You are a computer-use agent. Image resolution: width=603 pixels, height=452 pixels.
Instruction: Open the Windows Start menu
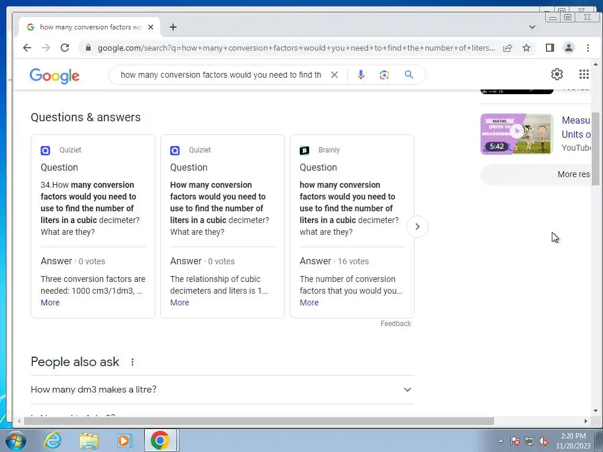(x=15, y=440)
